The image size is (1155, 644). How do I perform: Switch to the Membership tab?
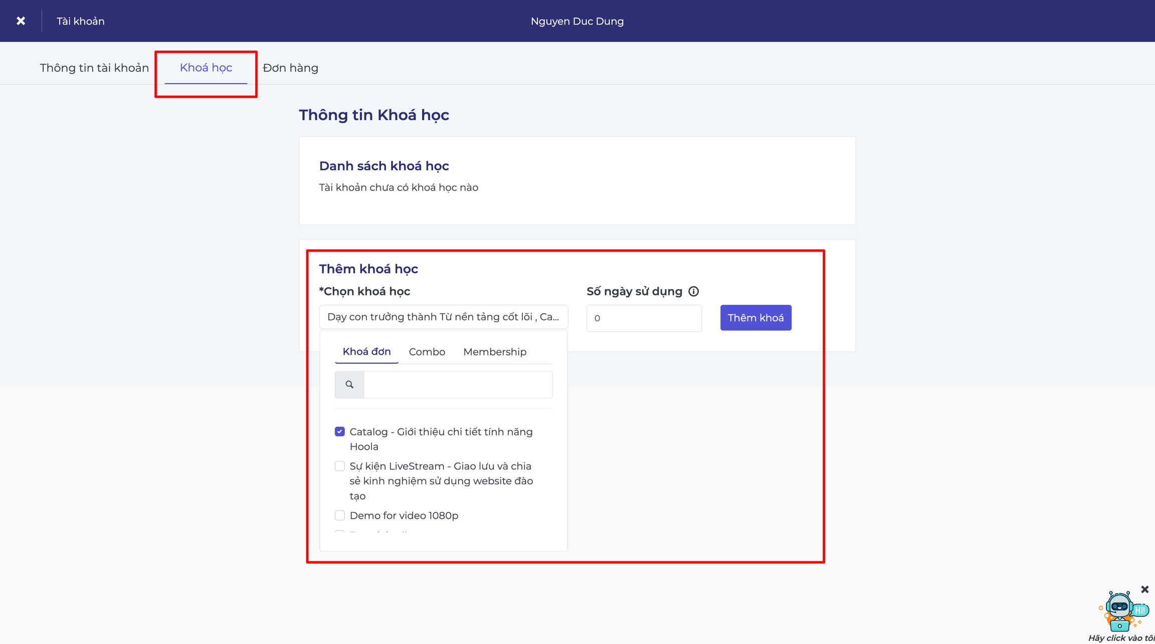[x=495, y=352]
